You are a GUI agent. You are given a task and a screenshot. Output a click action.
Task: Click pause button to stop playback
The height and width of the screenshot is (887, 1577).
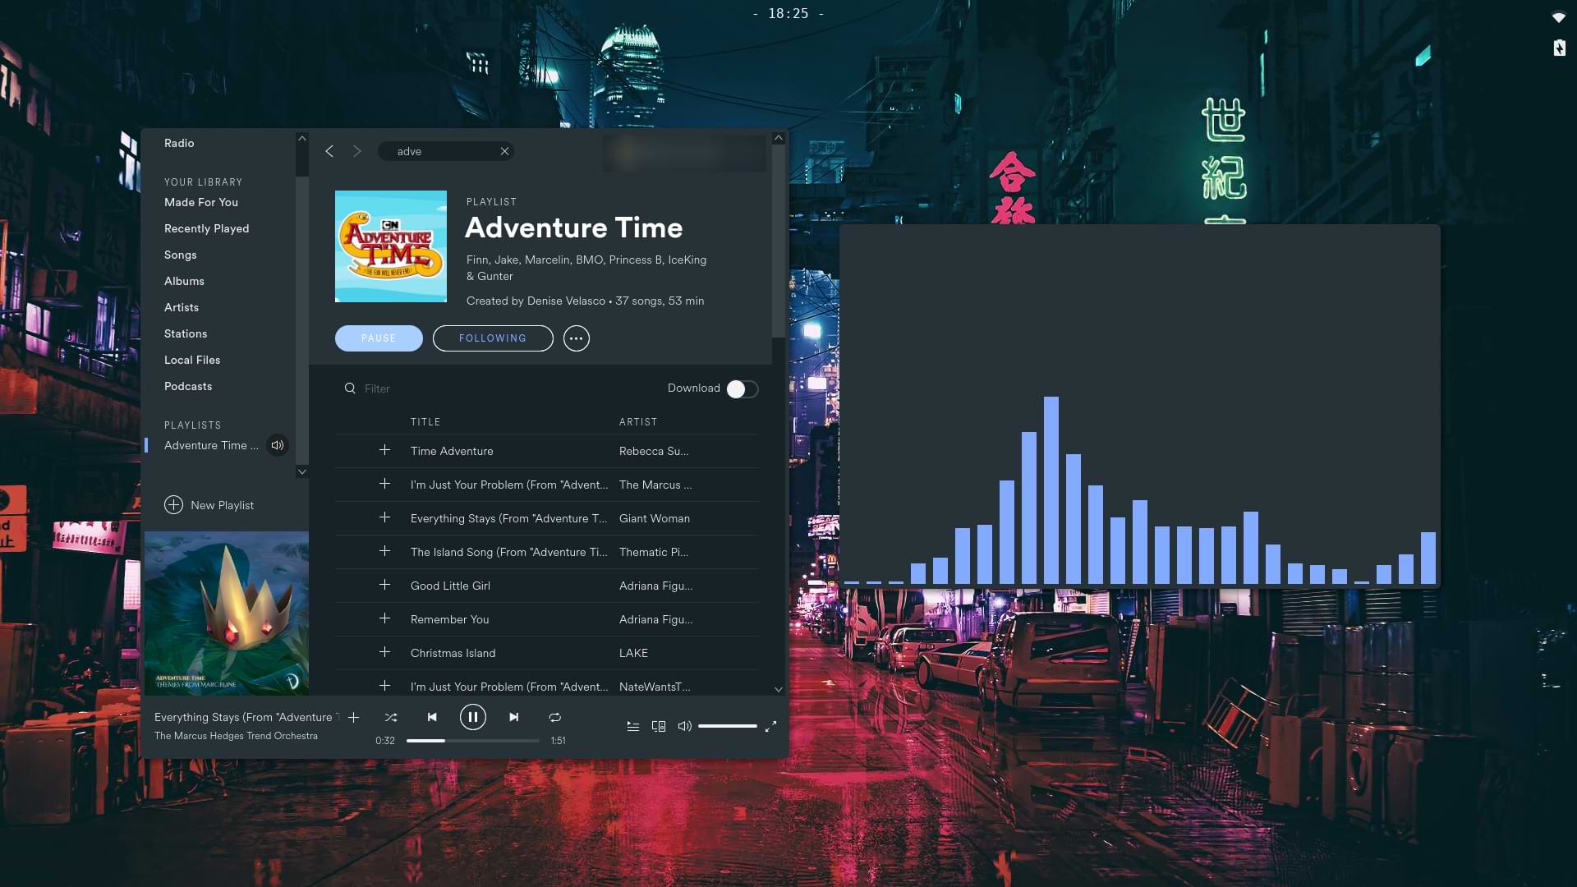coord(471,716)
